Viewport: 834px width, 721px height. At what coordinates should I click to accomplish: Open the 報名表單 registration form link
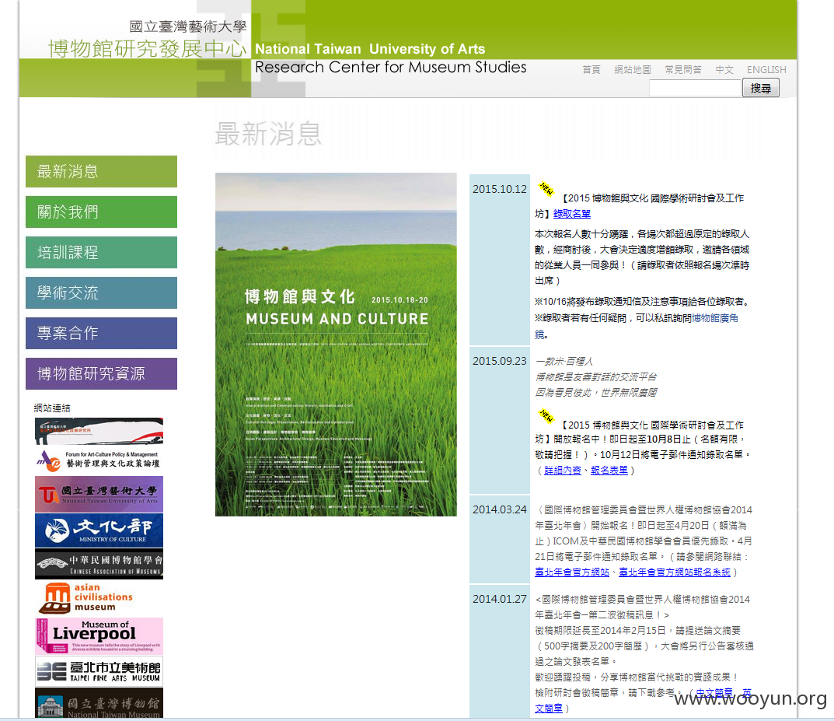click(x=609, y=471)
